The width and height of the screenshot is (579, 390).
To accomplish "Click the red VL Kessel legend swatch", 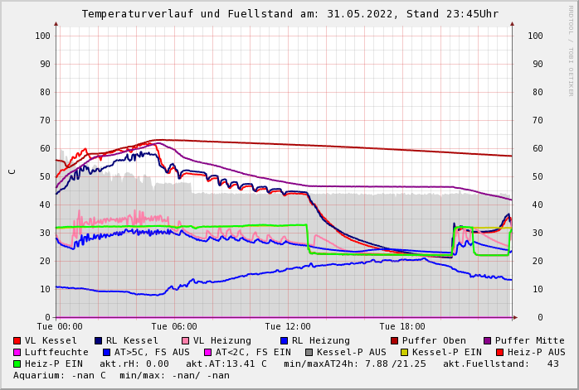I will click(17, 340).
